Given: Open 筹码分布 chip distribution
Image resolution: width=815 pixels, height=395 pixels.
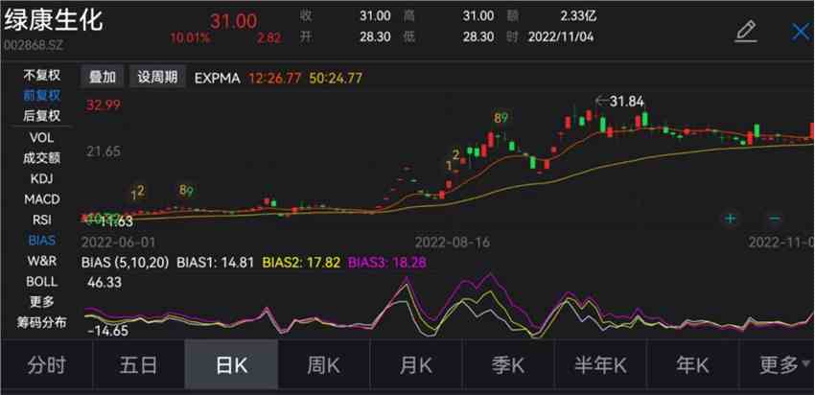Looking at the screenshot, I should click(x=41, y=322).
